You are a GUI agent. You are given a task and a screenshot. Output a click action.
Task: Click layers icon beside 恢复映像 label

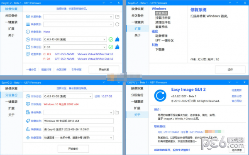tap(28, 17)
